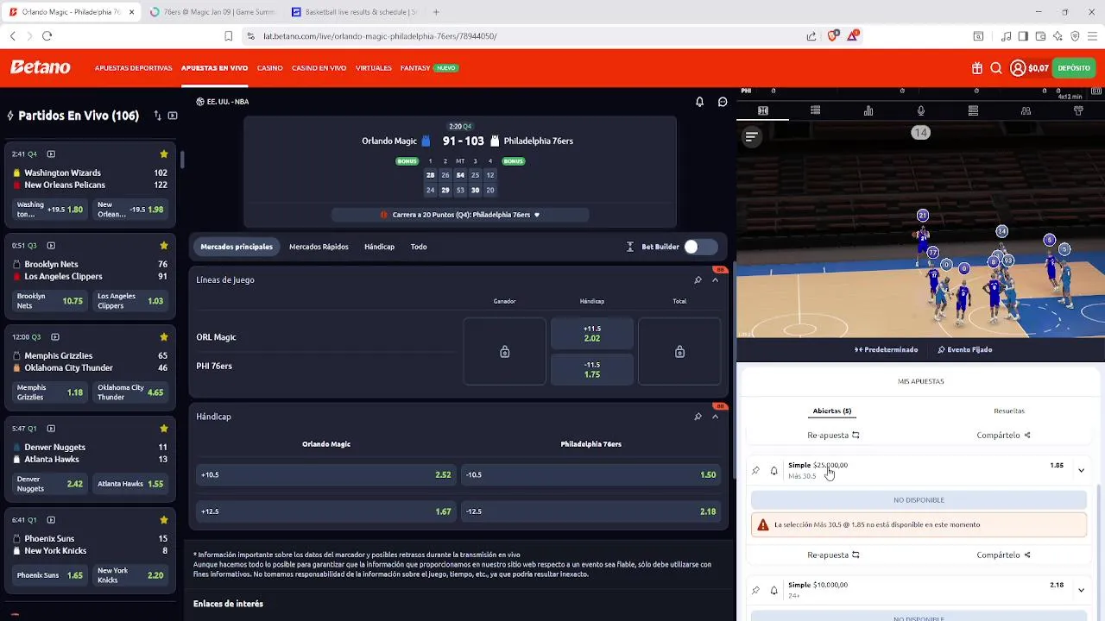1105x621 pixels.
Task: Click the Betano logo
Action: coord(41,68)
